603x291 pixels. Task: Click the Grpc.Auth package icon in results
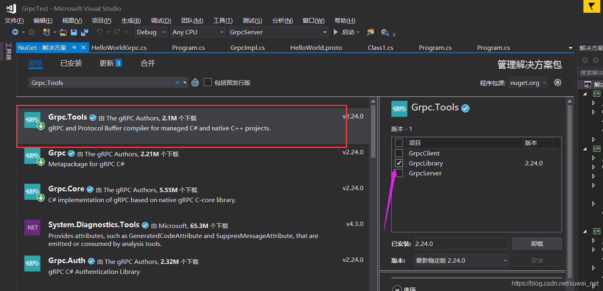click(32, 263)
